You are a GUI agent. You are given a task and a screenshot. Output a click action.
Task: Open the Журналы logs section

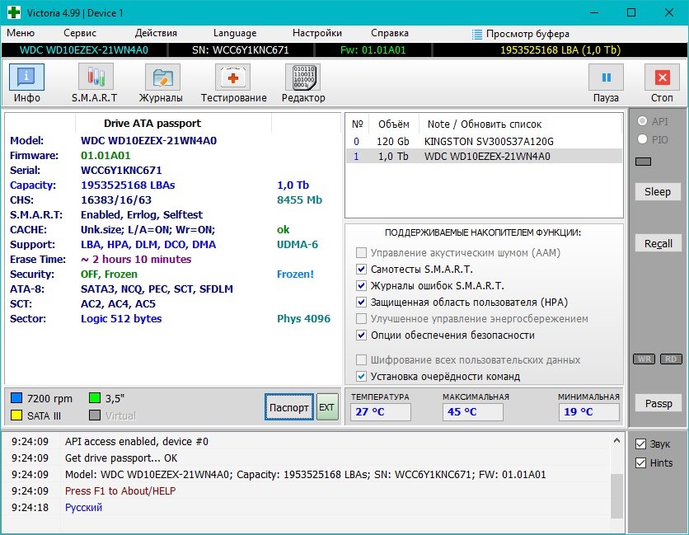[x=162, y=83]
